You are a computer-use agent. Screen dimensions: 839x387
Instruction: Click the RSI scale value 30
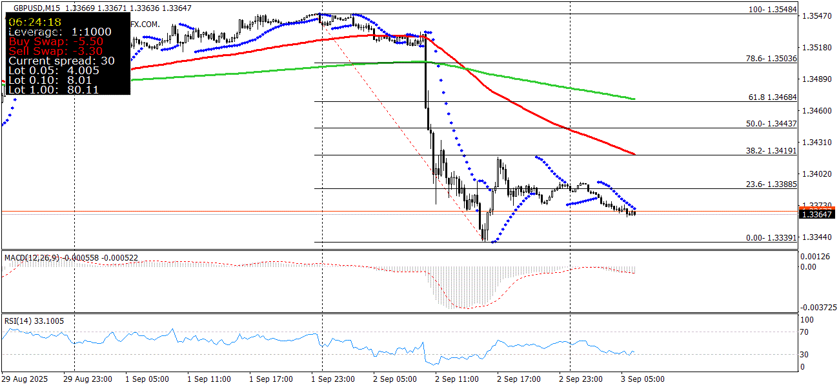click(x=805, y=354)
